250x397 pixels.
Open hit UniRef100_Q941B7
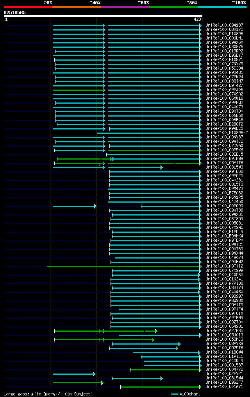click(224, 25)
